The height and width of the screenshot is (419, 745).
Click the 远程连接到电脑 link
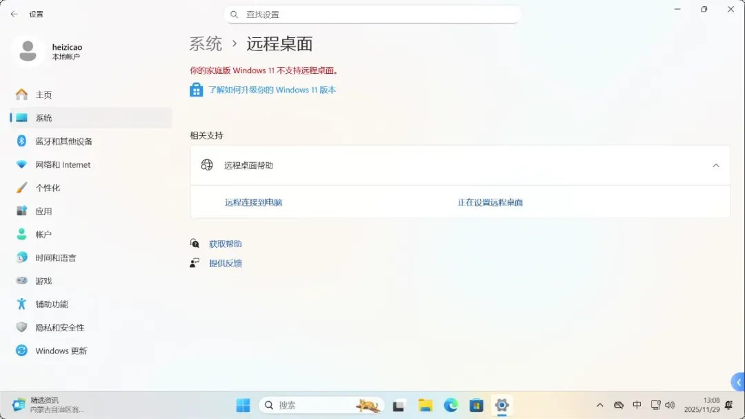click(253, 202)
